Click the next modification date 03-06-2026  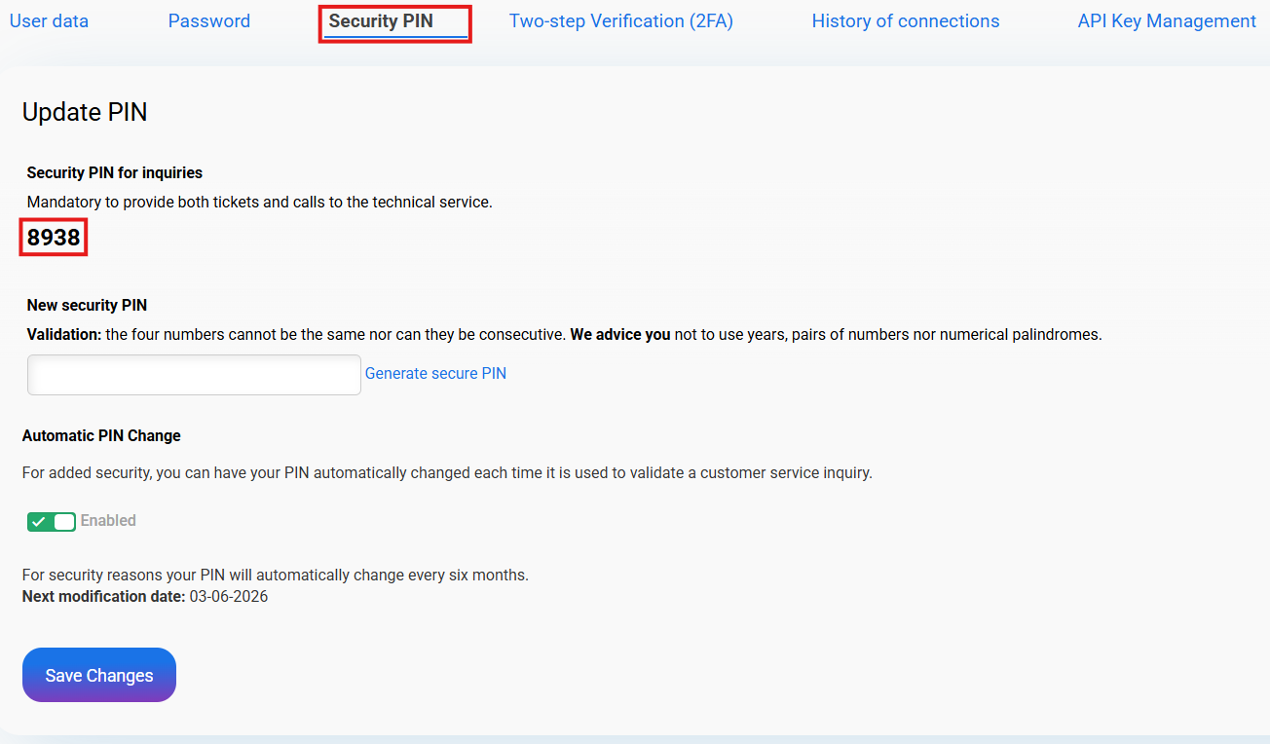[x=228, y=596]
